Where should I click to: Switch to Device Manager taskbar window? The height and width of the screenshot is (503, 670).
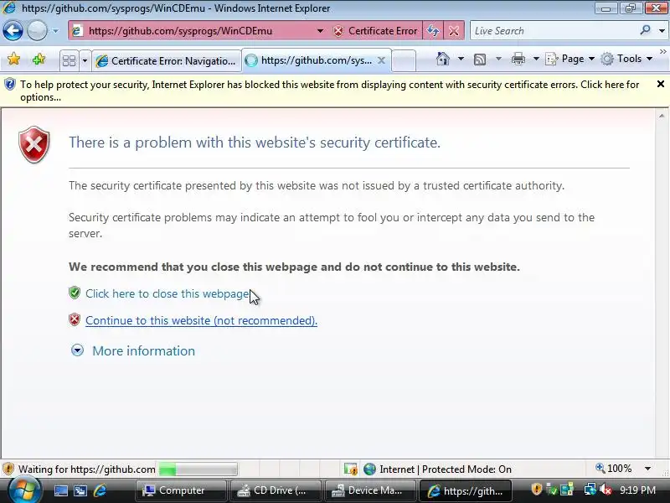370,490
